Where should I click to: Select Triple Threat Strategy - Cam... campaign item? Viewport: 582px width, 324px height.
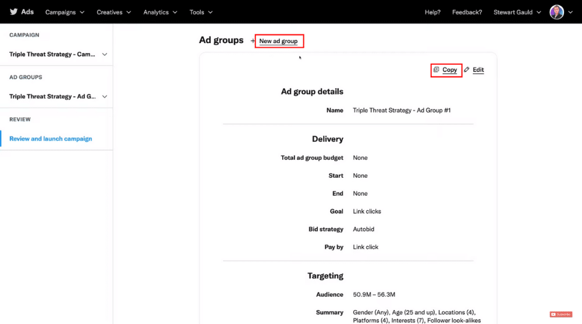[52, 54]
